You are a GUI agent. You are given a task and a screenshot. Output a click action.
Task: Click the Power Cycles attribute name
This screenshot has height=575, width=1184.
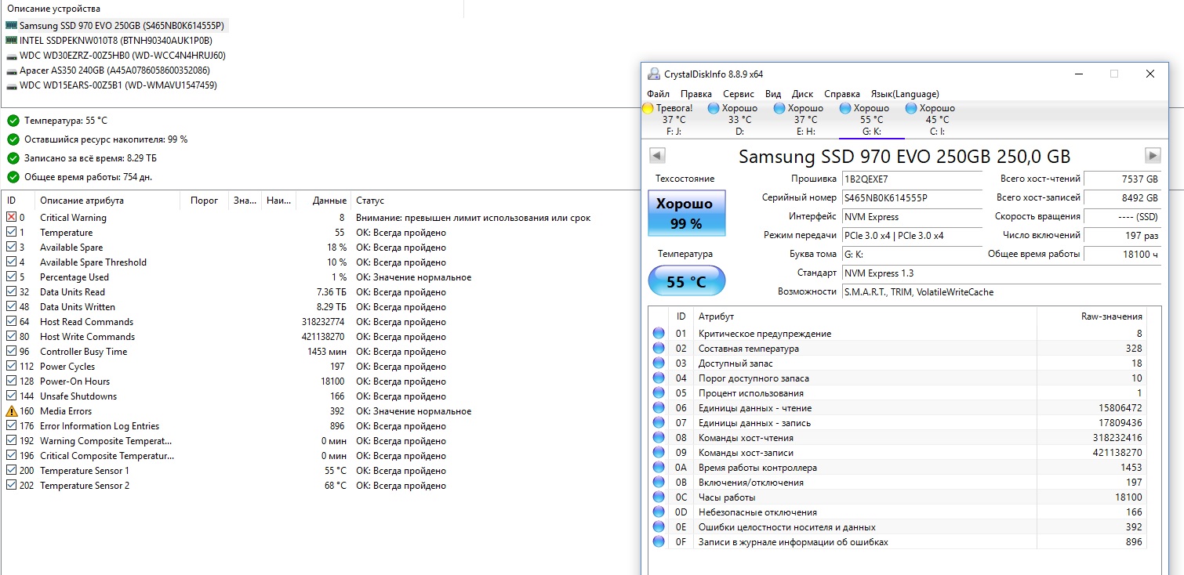(67, 367)
